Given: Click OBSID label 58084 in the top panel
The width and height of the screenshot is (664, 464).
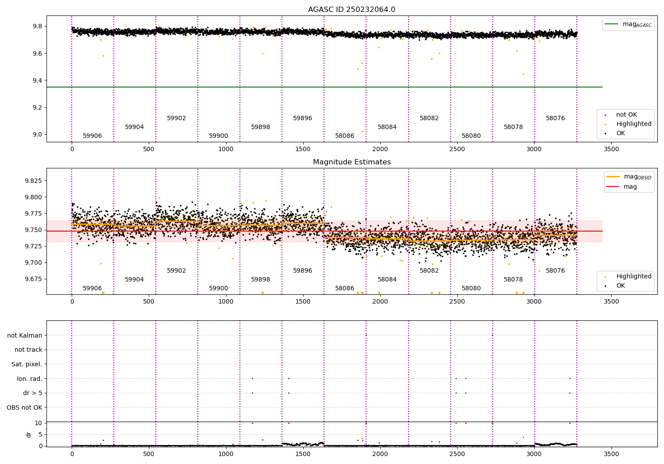Looking at the screenshot, I should [387, 127].
